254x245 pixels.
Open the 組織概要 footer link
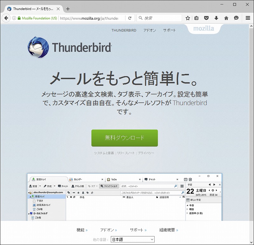click(x=169, y=230)
